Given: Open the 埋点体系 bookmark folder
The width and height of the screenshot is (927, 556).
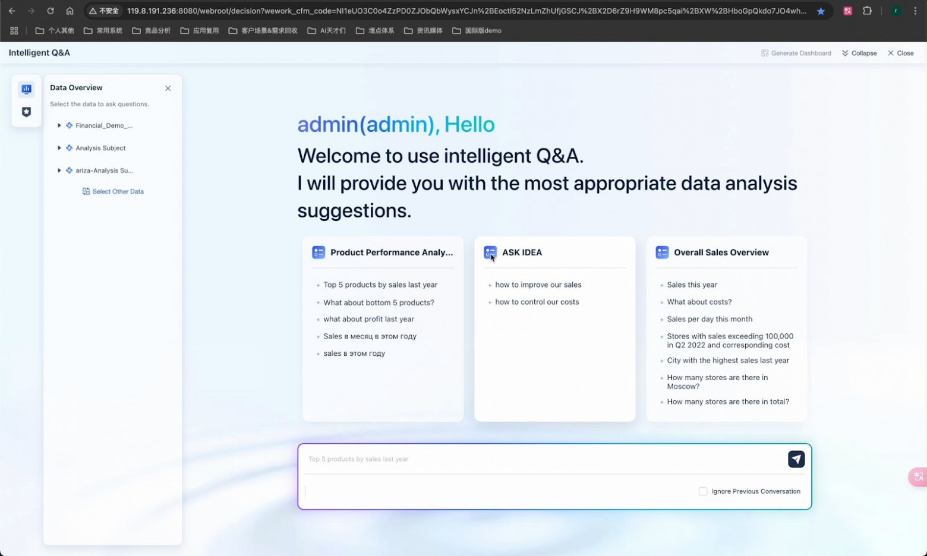Looking at the screenshot, I should coord(375,31).
